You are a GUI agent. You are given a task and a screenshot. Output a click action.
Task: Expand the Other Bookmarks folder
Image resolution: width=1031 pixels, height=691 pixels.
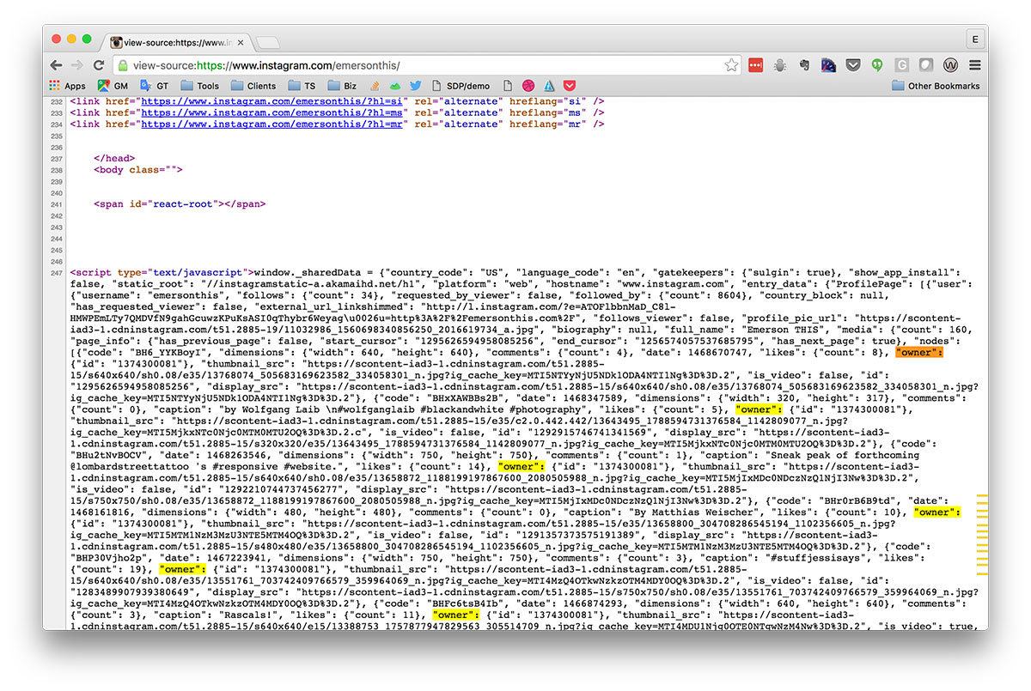coord(936,86)
